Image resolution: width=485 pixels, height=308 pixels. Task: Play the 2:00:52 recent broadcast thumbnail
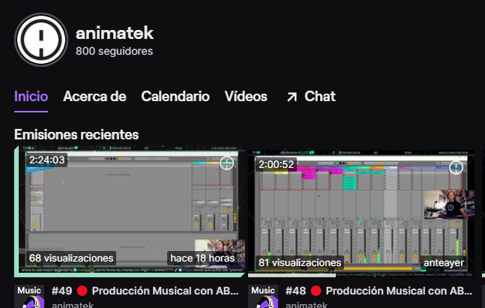361,214
